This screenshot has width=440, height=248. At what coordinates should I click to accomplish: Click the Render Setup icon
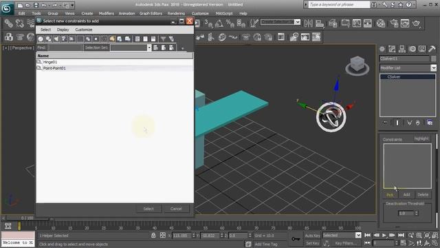(x=394, y=23)
